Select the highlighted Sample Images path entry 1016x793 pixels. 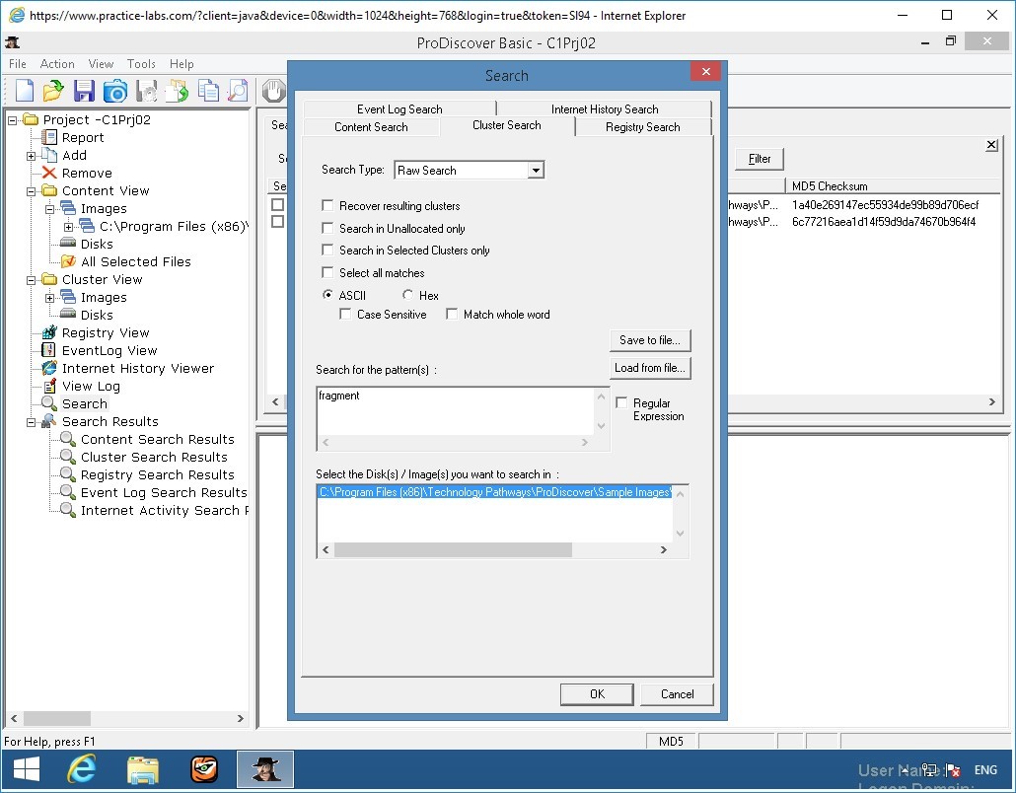[x=495, y=492]
